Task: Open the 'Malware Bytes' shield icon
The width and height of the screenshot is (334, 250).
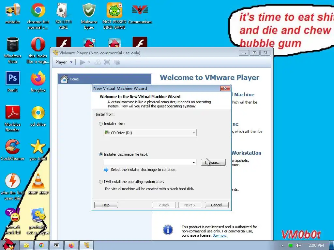Action: tap(89, 16)
